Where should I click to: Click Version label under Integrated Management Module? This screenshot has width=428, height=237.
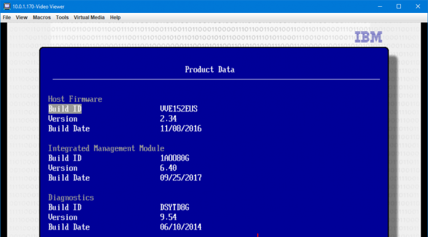coord(63,168)
